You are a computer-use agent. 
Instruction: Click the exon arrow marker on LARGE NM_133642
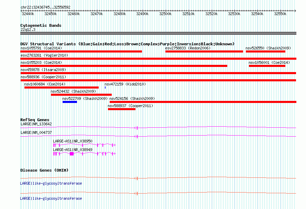click(x=136, y=128)
